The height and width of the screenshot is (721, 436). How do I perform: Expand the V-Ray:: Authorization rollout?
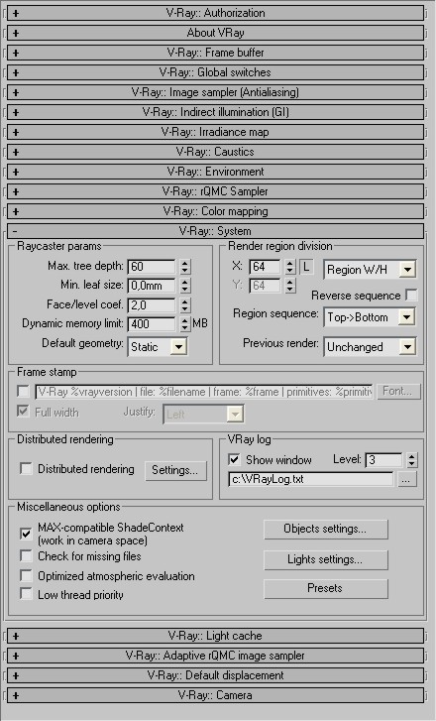coord(215,13)
